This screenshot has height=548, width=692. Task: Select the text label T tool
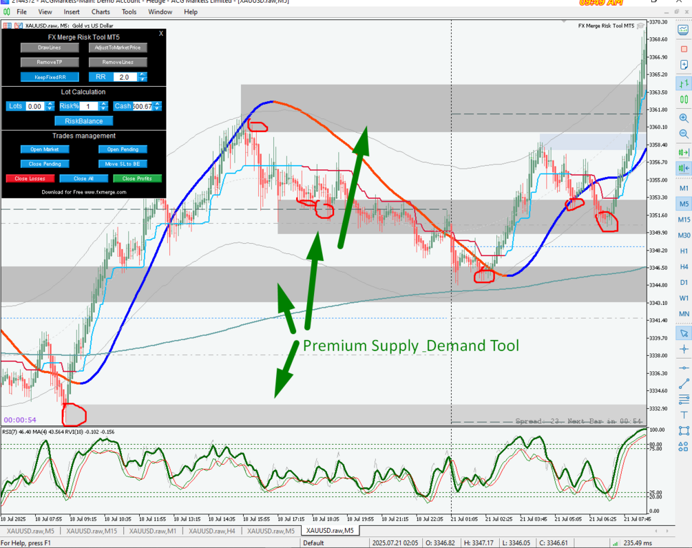(x=684, y=414)
